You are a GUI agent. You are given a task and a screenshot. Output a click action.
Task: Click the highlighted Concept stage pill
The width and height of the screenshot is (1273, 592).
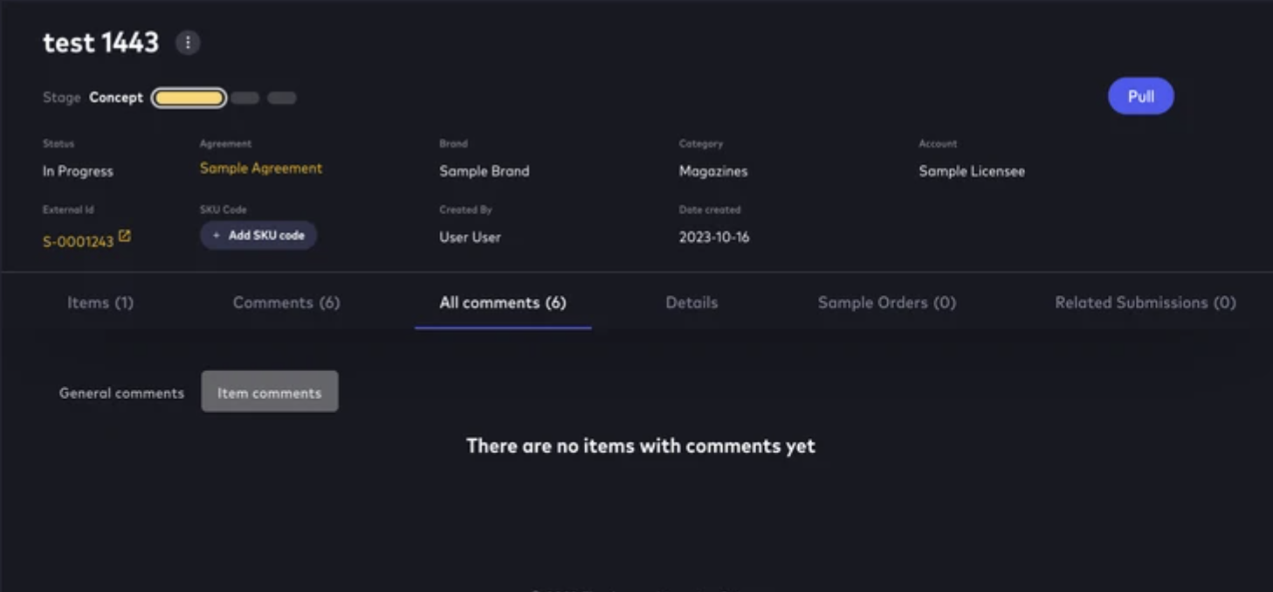click(188, 97)
